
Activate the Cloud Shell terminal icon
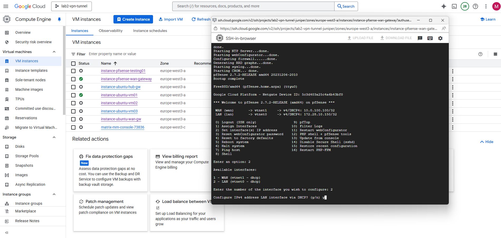click(454, 6)
